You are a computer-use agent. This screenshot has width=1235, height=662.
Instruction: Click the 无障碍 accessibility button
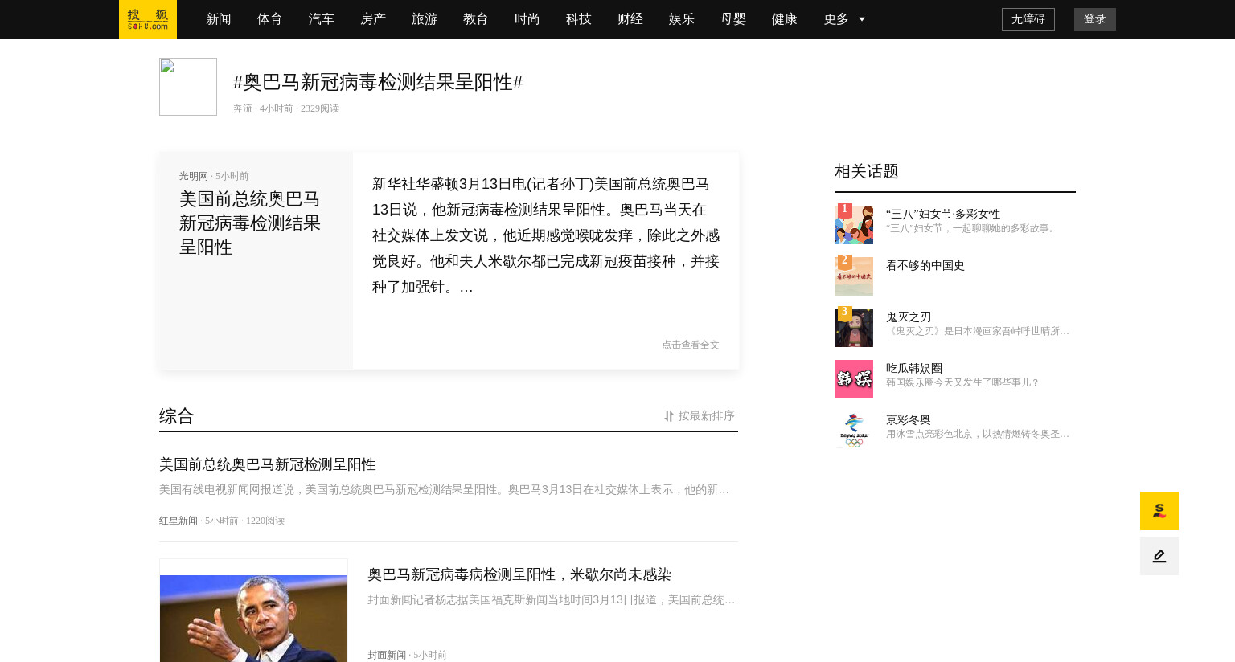pyautogui.click(x=1028, y=19)
